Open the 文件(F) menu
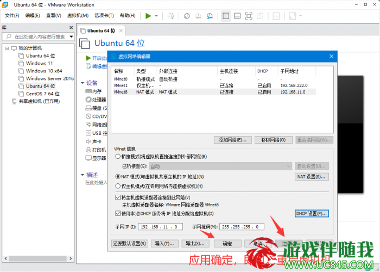The width and height of the screenshot is (380, 272). (x=12, y=16)
